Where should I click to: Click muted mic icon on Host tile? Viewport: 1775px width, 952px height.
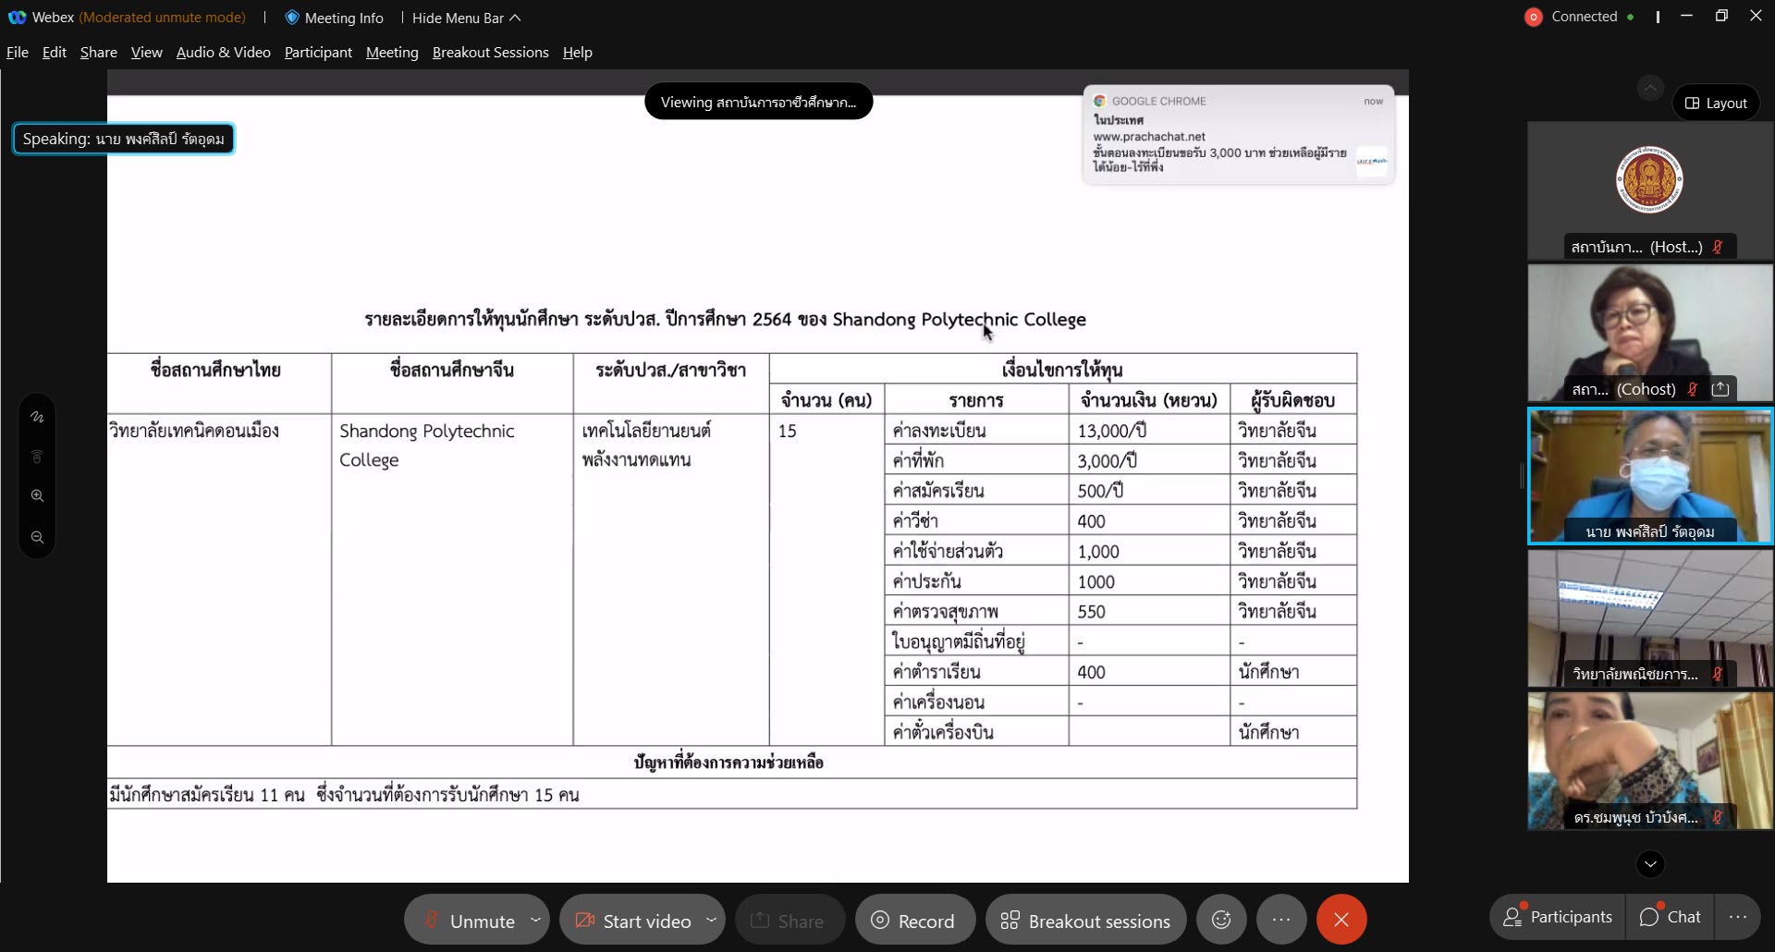click(x=1718, y=247)
